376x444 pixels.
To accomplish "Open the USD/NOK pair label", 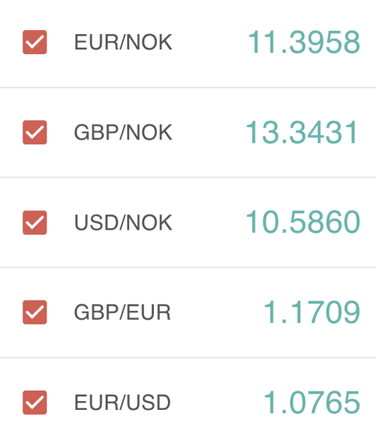I will point(123,223).
